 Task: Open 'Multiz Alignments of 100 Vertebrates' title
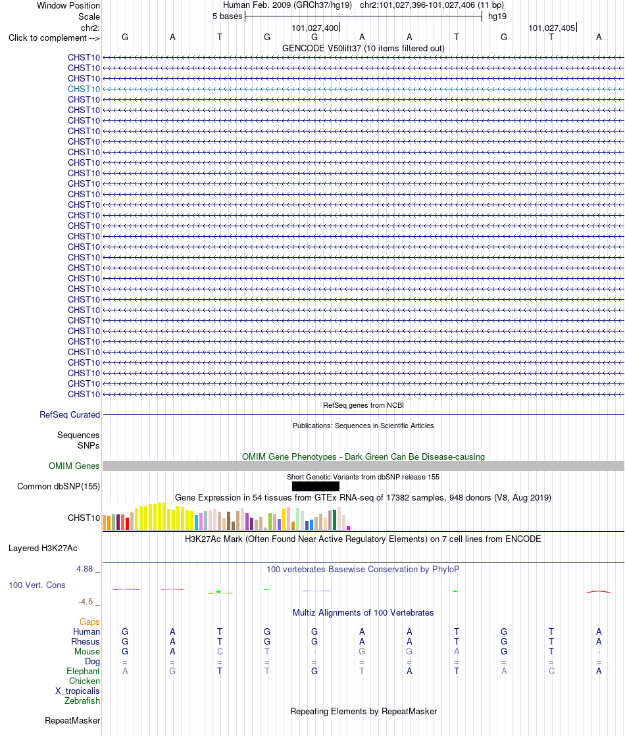pyautogui.click(x=363, y=612)
